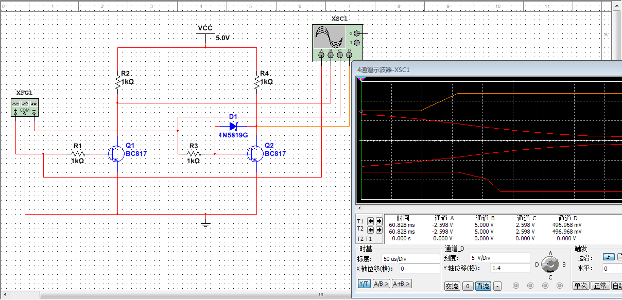The image size is (622, 300).
Task: Select transistor Q2 symbol
Action: coord(254,154)
